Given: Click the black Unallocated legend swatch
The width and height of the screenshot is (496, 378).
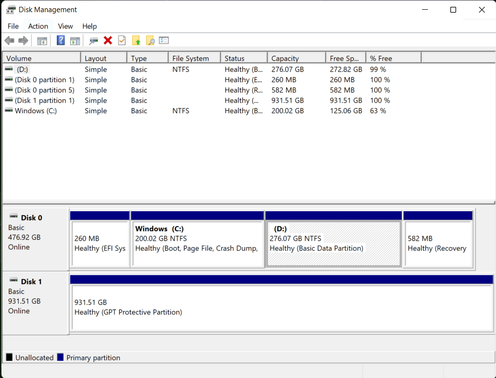Looking at the screenshot, I should coord(10,358).
